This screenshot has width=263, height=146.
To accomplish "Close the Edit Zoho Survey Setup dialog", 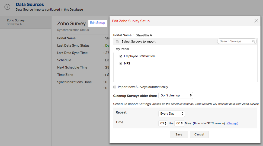I will [256, 21].
